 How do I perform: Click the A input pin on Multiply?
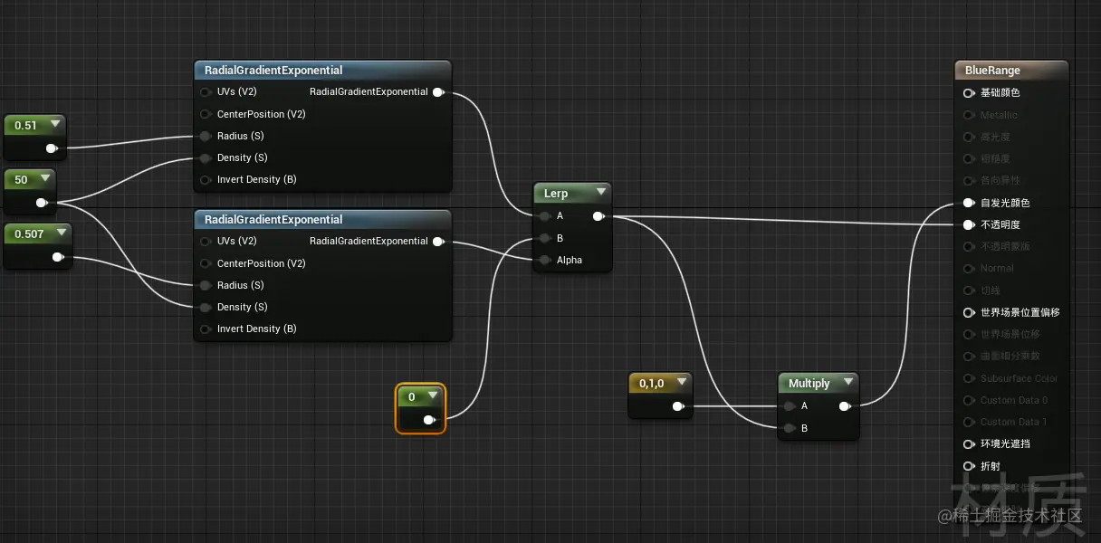pyautogui.click(x=791, y=406)
